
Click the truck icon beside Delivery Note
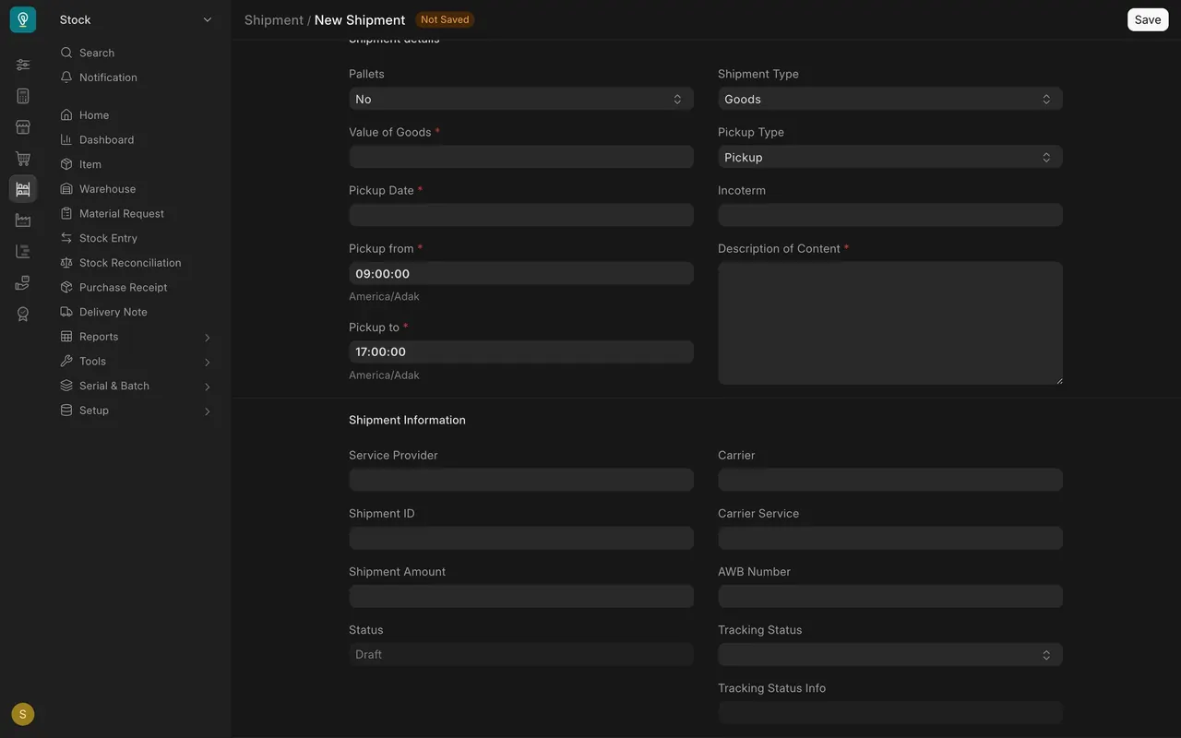click(66, 312)
